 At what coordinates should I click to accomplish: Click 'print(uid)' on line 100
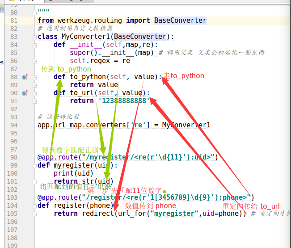click(x=73, y=173)
